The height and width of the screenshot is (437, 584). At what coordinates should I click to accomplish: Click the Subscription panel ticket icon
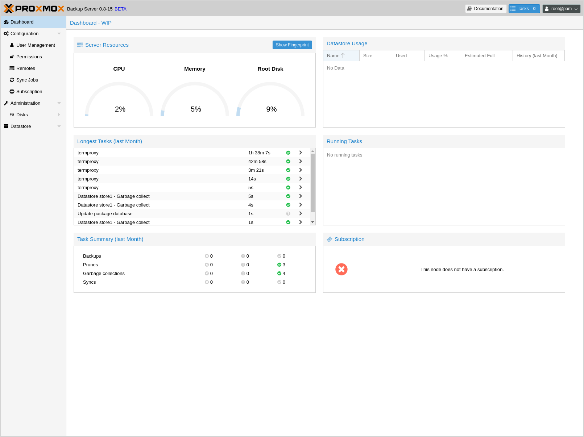(330, 239)
